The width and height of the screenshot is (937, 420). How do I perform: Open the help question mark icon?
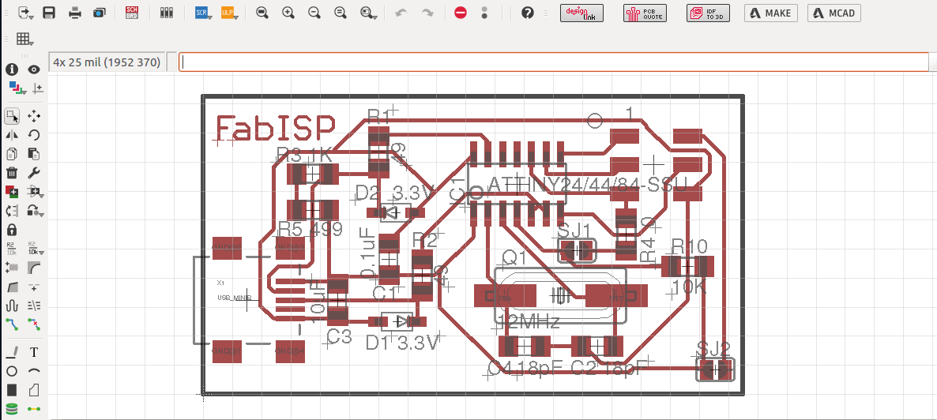(527, 13)
